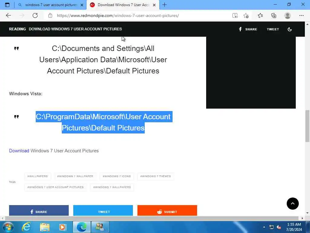Open Windows Media Player from taskbar
Viewport: 310px width, 233px height.
pyautogui.click(x=63, y=227)
